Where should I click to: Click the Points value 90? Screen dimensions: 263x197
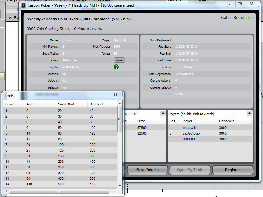click(115, 54)
